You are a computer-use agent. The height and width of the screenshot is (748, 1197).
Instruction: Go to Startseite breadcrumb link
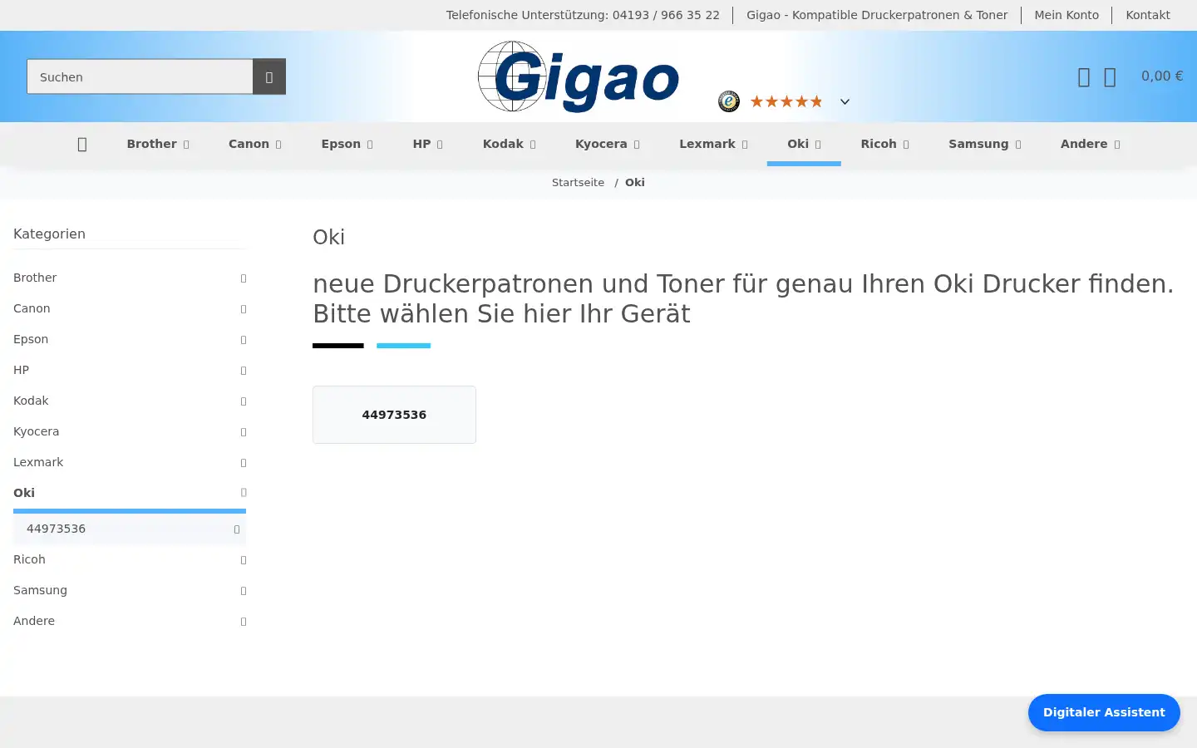(x=578, y=182)
